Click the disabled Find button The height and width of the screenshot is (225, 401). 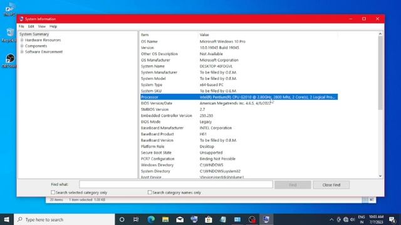(293, 185)
